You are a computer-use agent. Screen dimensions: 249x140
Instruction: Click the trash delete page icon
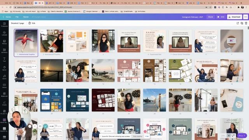point(246,23)
